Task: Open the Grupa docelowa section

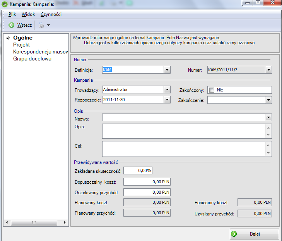Action: coord(32,59)
